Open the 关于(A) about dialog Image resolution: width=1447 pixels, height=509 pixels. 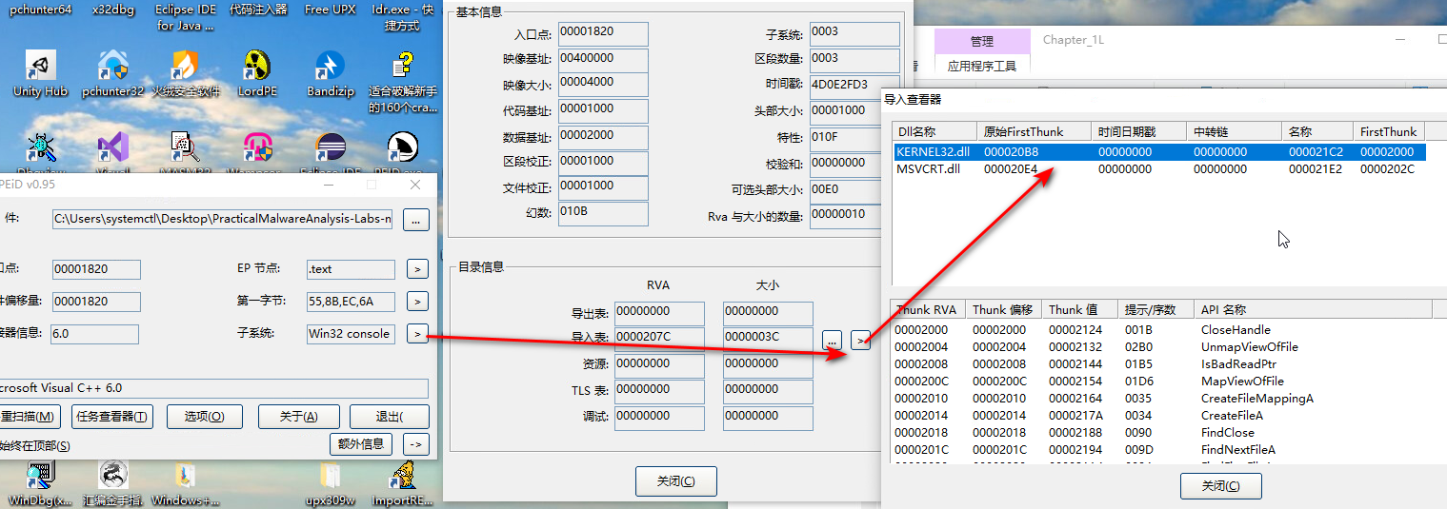pos(298,417)
